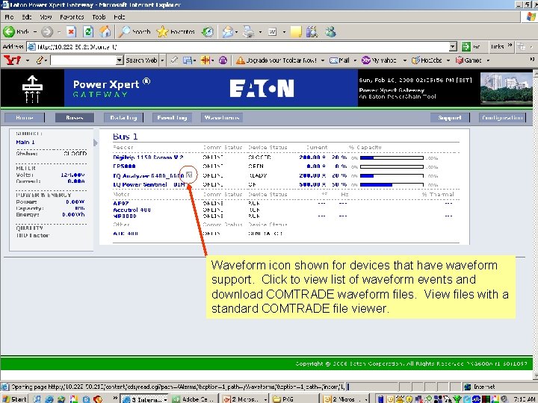This screenshot has height=403, width=538.
Task: Click the Messenger buddy toolbar icon
Action: click(x=330, y=32)
